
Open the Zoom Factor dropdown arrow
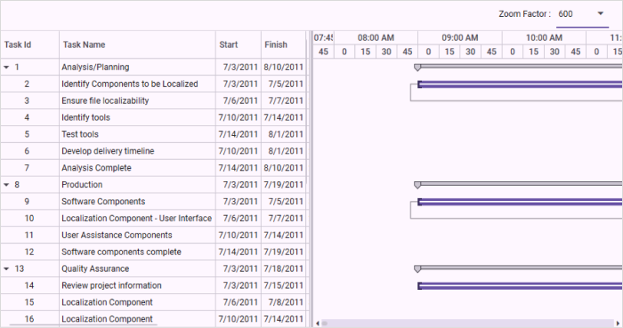coord(601,14)
